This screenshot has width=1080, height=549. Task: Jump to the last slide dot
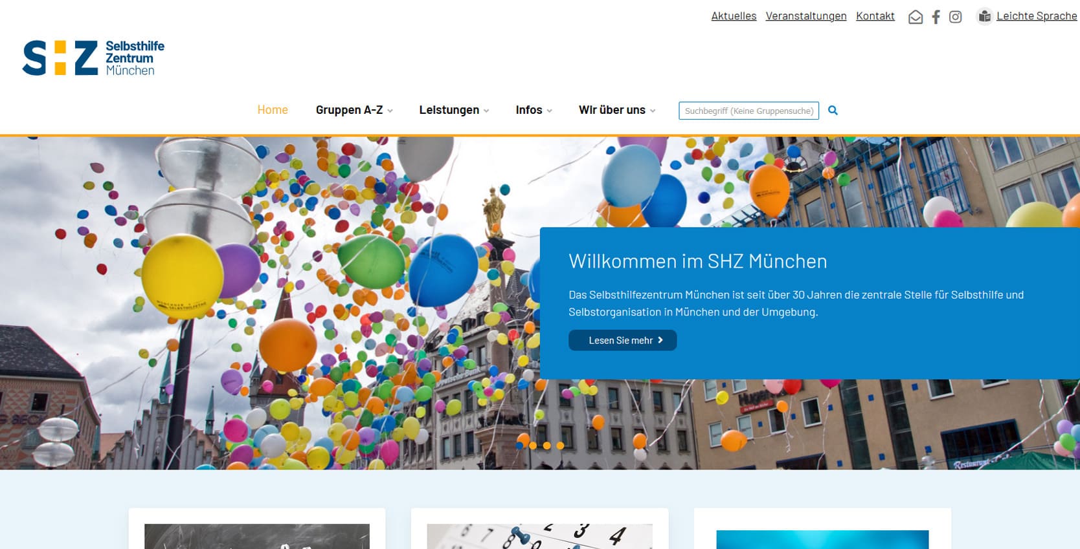click(560, 446)
